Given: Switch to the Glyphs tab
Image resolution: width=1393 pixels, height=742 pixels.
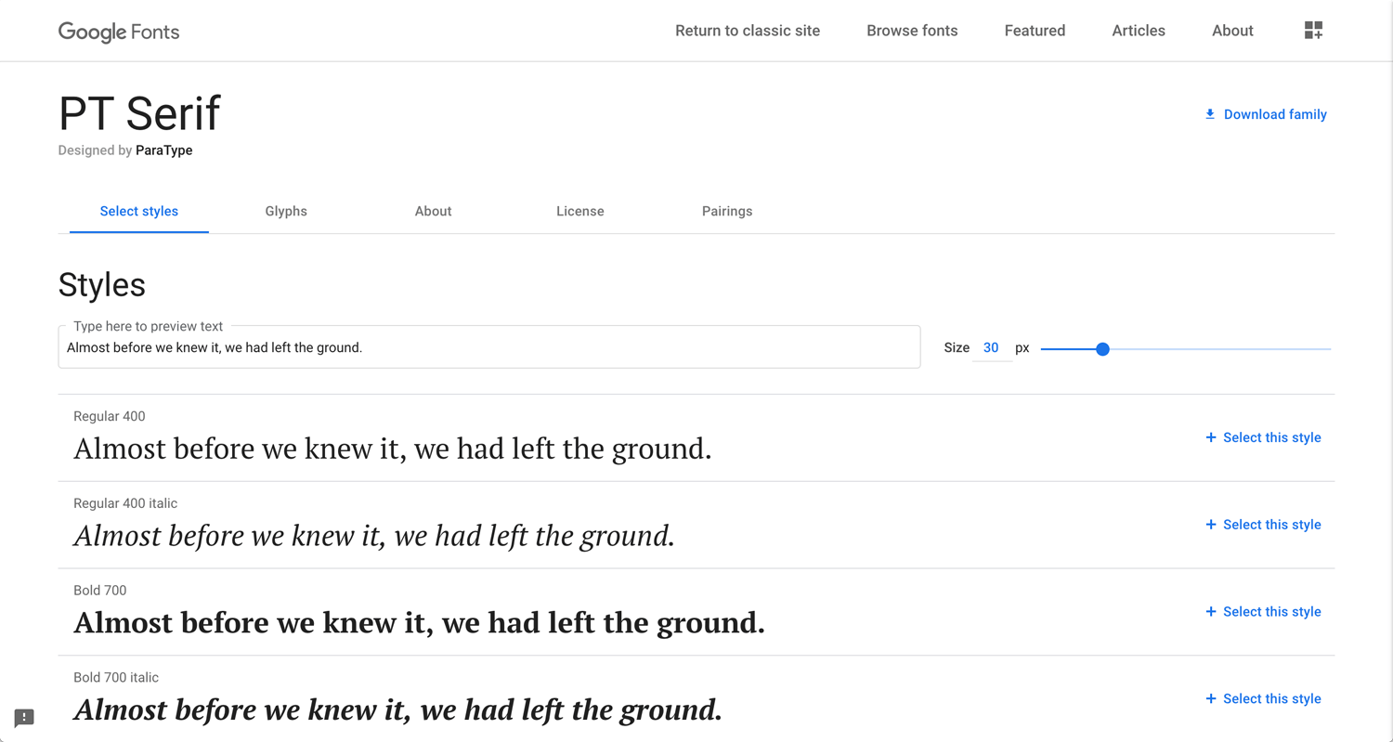Looking at the screenshot, I should pos(286,211).
